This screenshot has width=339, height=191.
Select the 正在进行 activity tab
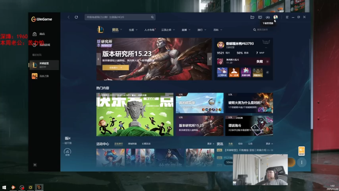pyautogui.click(x=119, y=144)
